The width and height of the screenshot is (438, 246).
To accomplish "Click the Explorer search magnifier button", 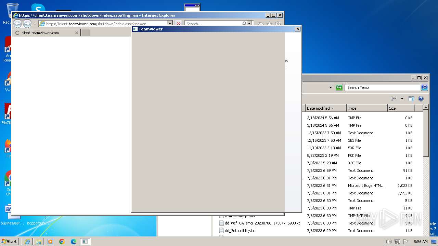I will [x=424, y=87].
